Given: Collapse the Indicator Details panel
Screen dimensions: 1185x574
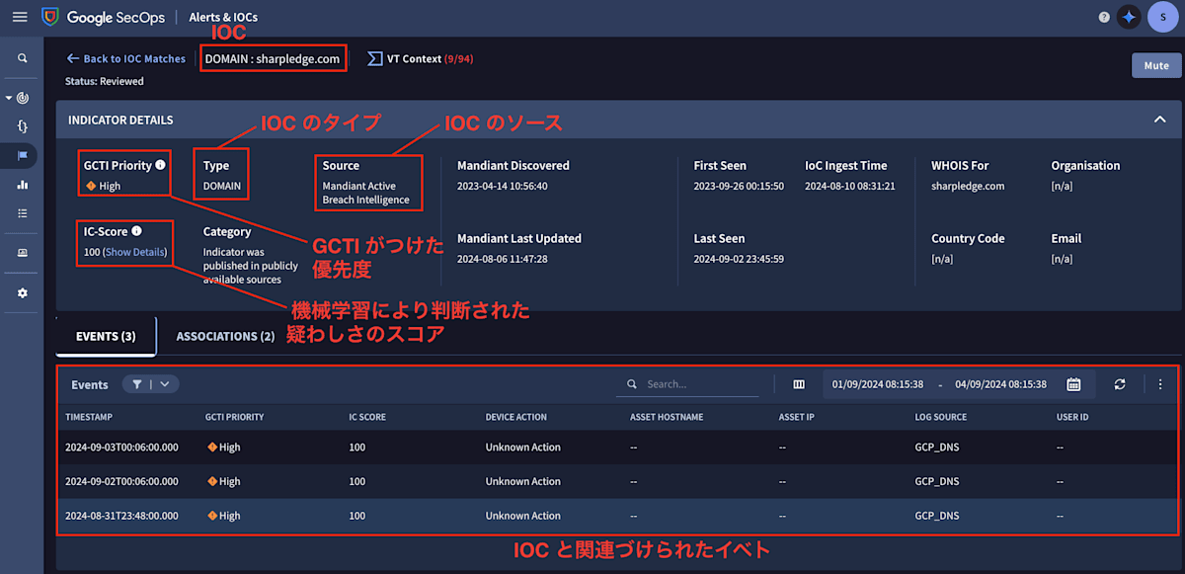Looking at the screenshot, I should point(1159,120).
